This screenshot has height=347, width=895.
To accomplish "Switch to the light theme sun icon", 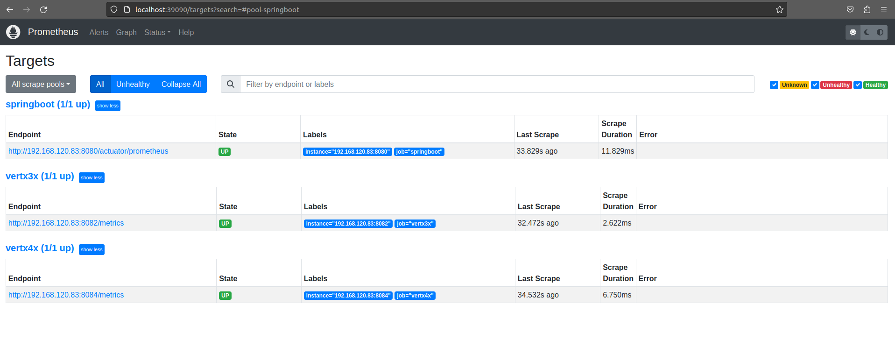I will 853,32.
